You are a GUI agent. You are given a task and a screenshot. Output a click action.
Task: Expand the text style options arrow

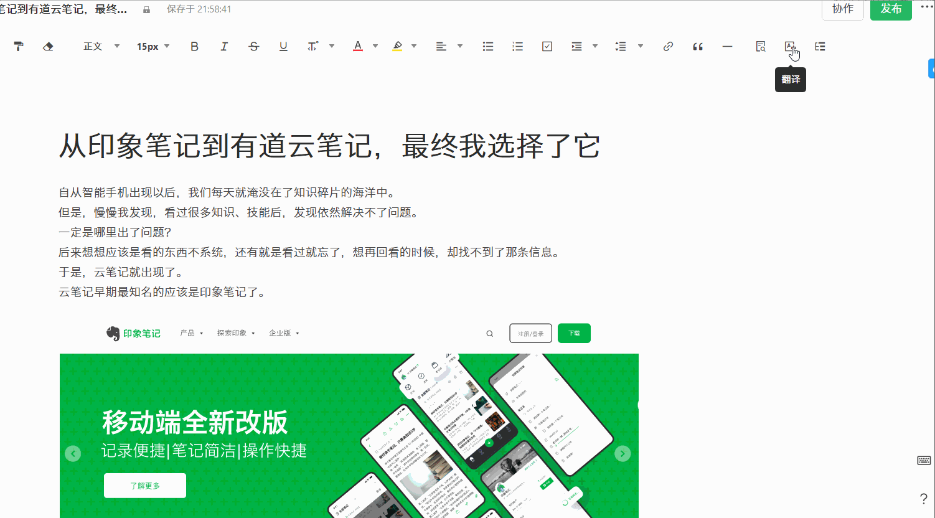tap(332, 46)
